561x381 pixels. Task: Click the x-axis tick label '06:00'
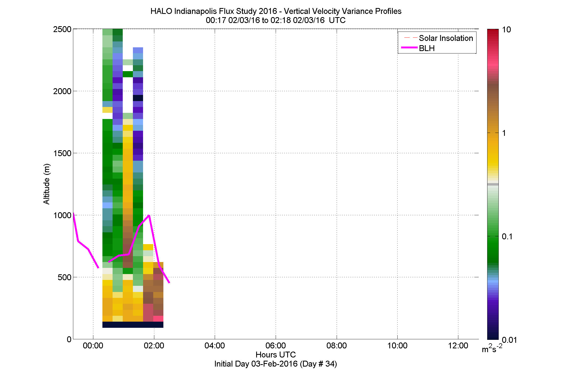276,346
